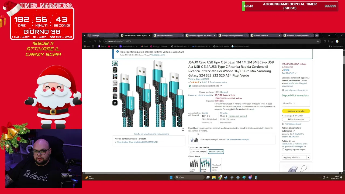Image resolution: width=345 pixels, height=194 pixels.
Task: Select the first product thumbnail image
Action: pos(115,64)
